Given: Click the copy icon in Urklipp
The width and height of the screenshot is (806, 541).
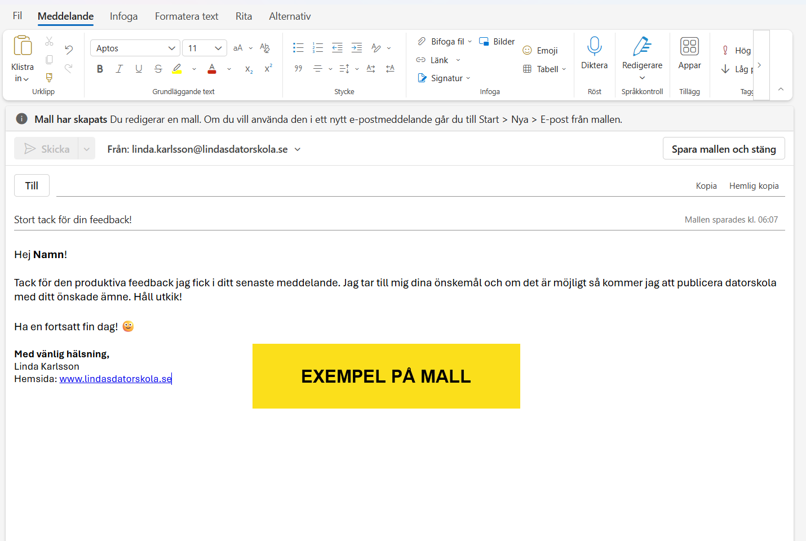Looking at the screenshot, I should coord(49,60).
